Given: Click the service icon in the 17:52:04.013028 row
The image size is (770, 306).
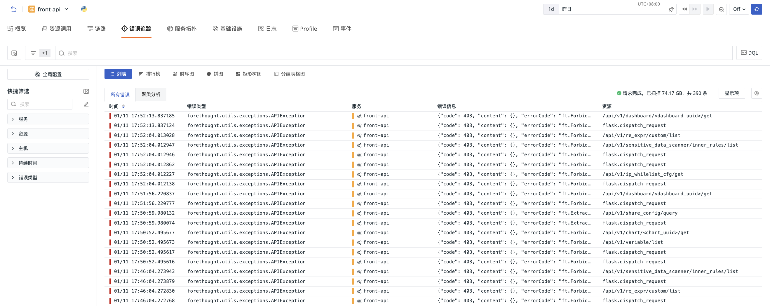Looking at the screenshot, I should tap(359, 136).
